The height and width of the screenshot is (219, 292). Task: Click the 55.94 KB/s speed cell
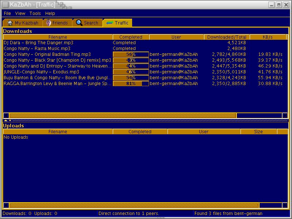coord(270,78)
